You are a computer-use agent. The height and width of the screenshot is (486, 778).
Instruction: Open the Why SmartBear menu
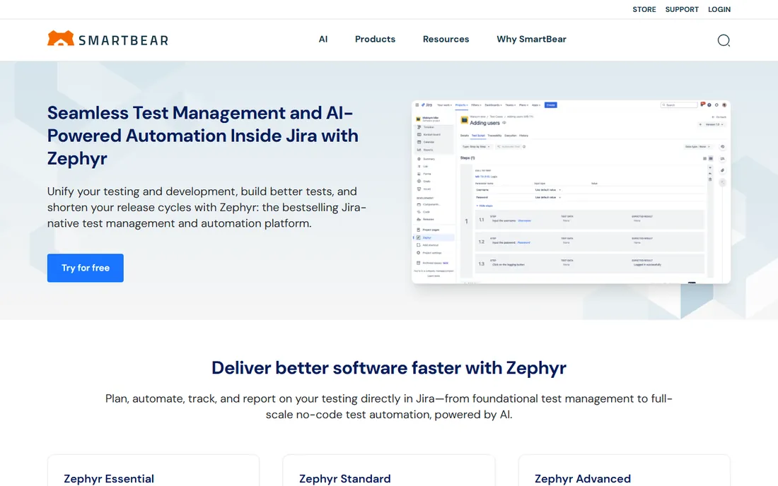coord(531,39)
